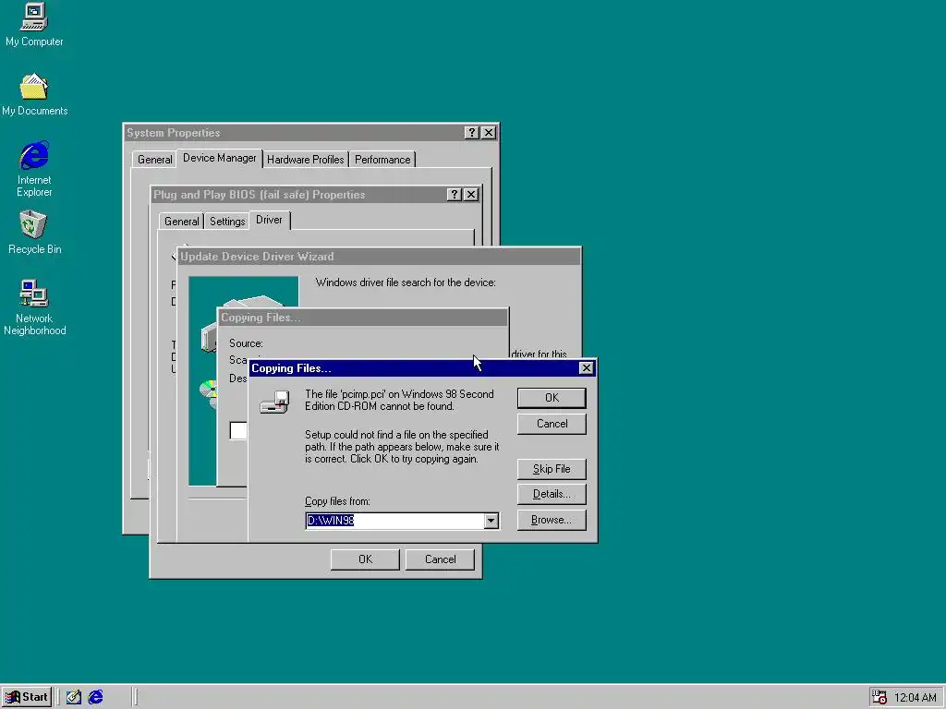
Task: Select the Device Manager tab
Action: [x=219, y=158]
